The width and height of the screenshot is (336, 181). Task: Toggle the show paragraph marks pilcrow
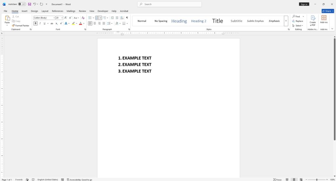click(127, 18)
